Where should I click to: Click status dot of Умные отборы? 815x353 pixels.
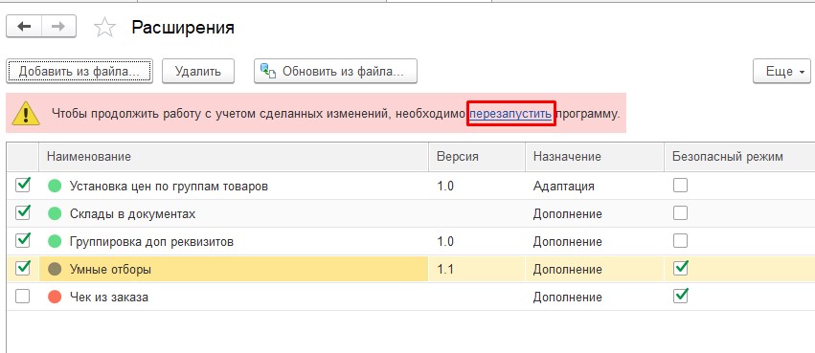coord(55,269)
